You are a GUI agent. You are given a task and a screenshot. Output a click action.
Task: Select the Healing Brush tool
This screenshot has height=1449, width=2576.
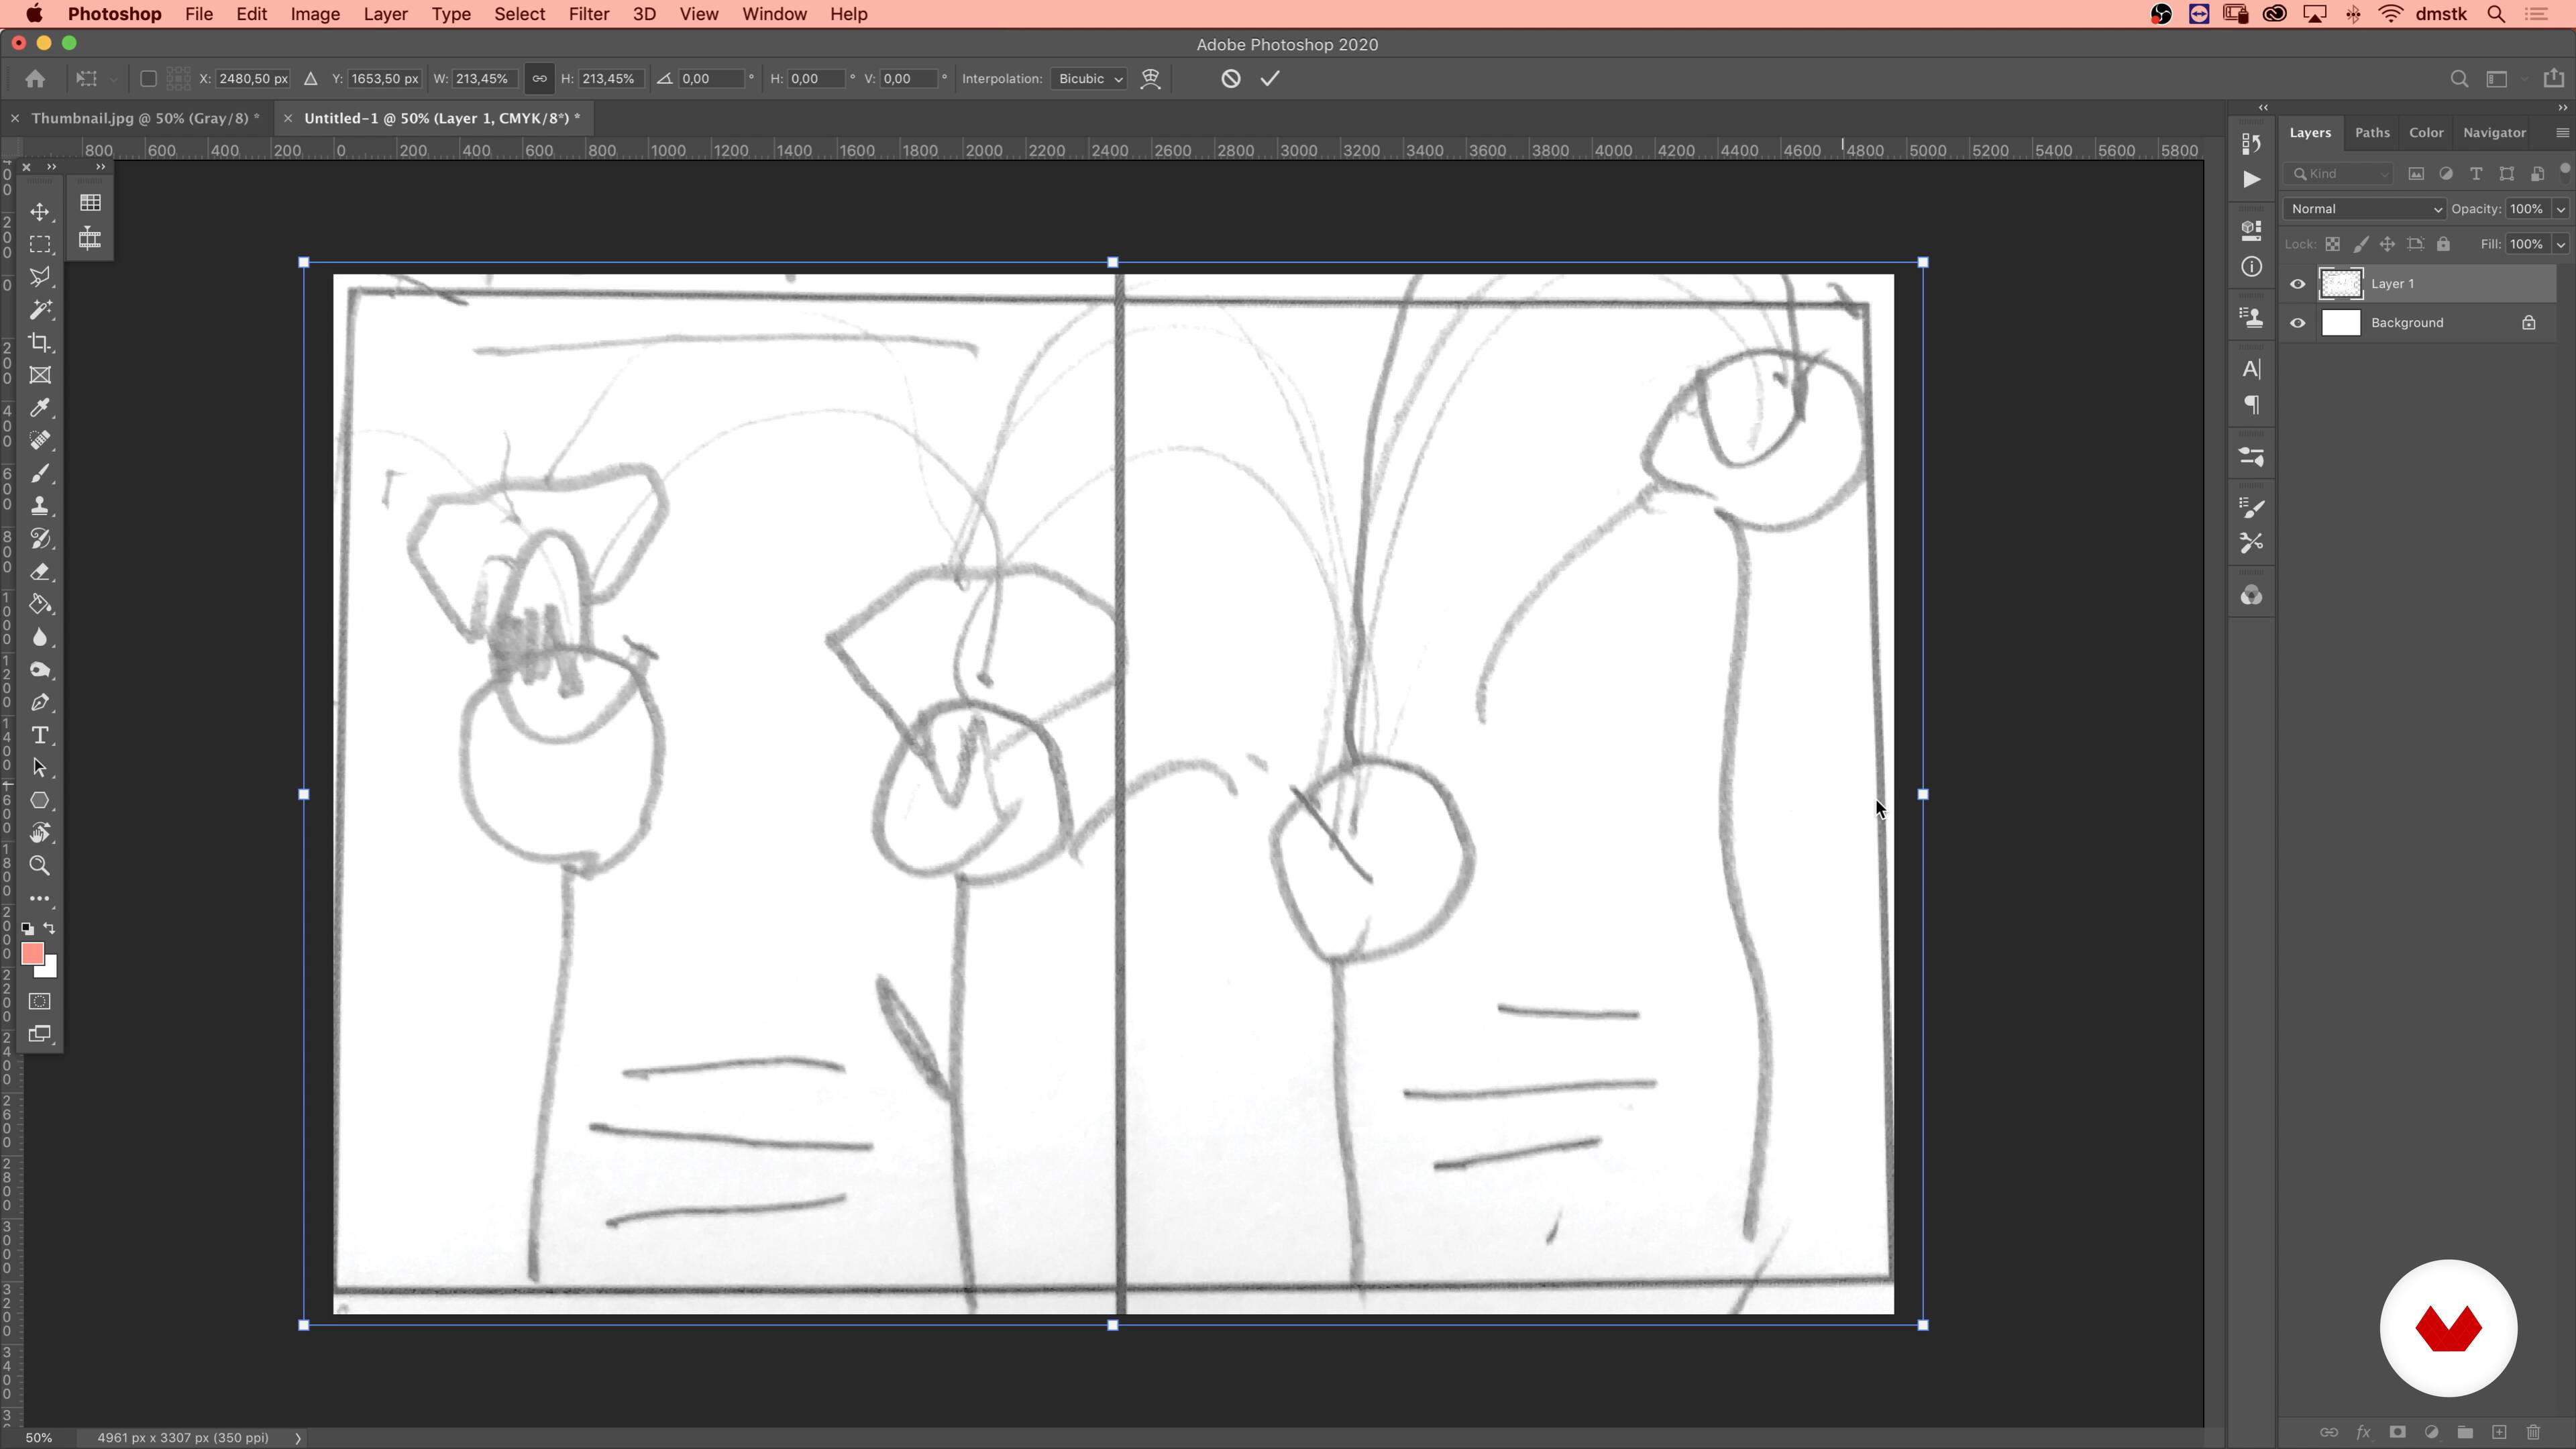[x=40, y=440]
